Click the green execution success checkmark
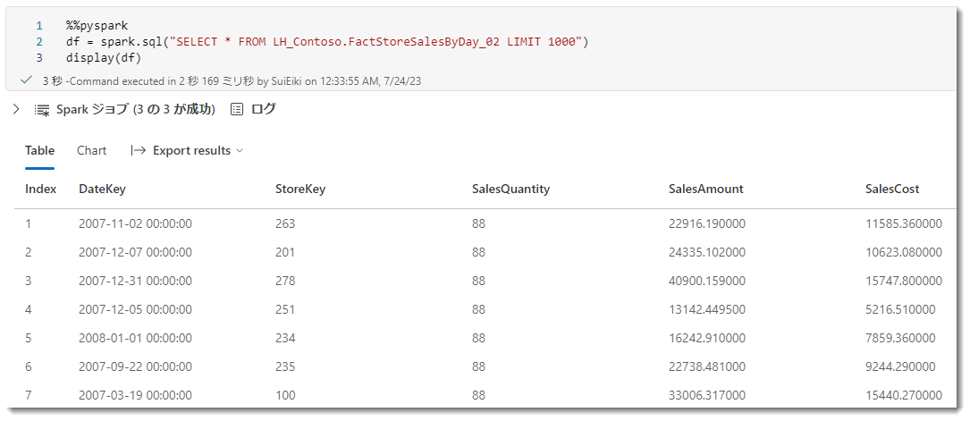Viewport: 970px width, 421px height. [26, 80]
